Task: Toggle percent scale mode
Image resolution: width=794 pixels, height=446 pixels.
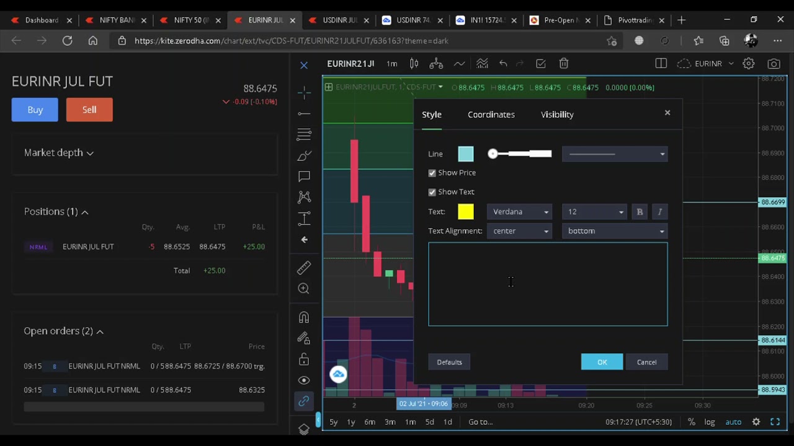Action: coord(692,422)
